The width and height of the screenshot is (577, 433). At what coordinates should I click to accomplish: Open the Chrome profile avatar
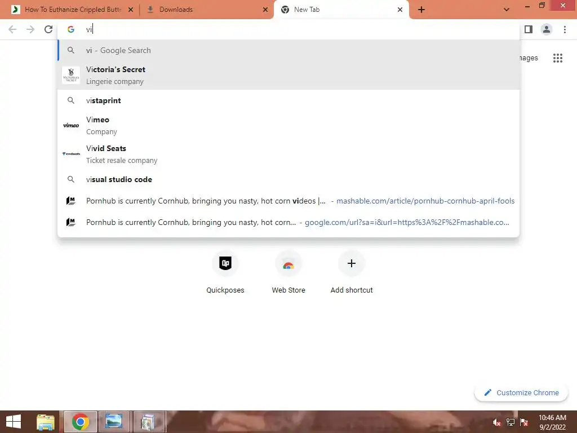click(547, 29)
